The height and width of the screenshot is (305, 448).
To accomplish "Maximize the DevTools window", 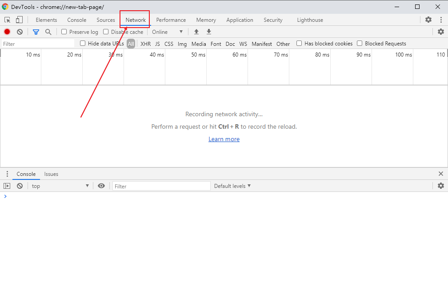I will (x=417, y=7).
